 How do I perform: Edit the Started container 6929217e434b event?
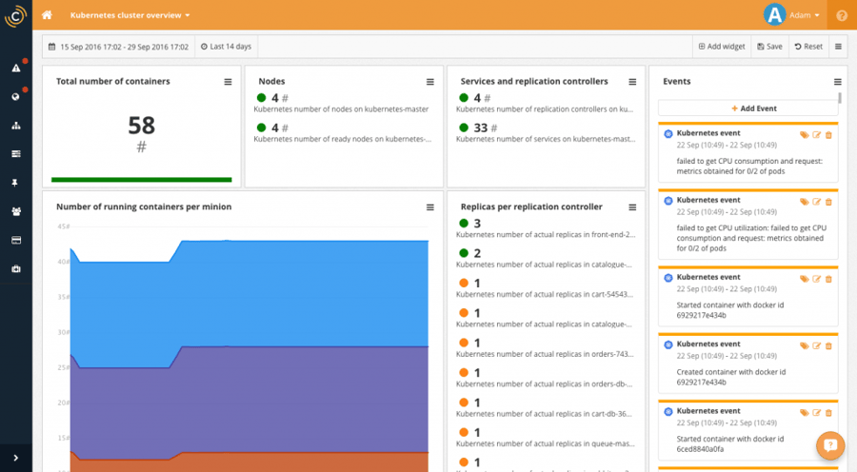tap(817, 279)
